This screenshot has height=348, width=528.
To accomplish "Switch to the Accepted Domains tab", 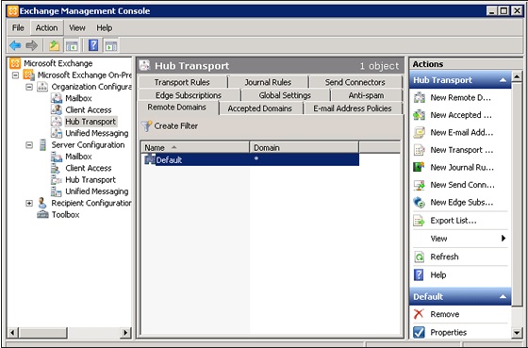I will pyautogui.click(x=259, y=108).
